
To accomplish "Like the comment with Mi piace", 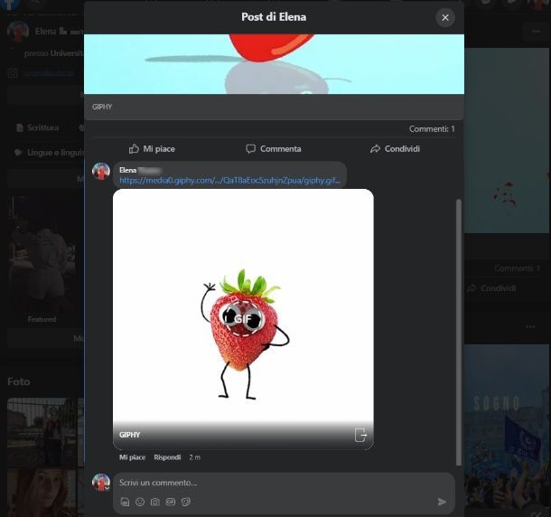I will [x=132, y=457].
